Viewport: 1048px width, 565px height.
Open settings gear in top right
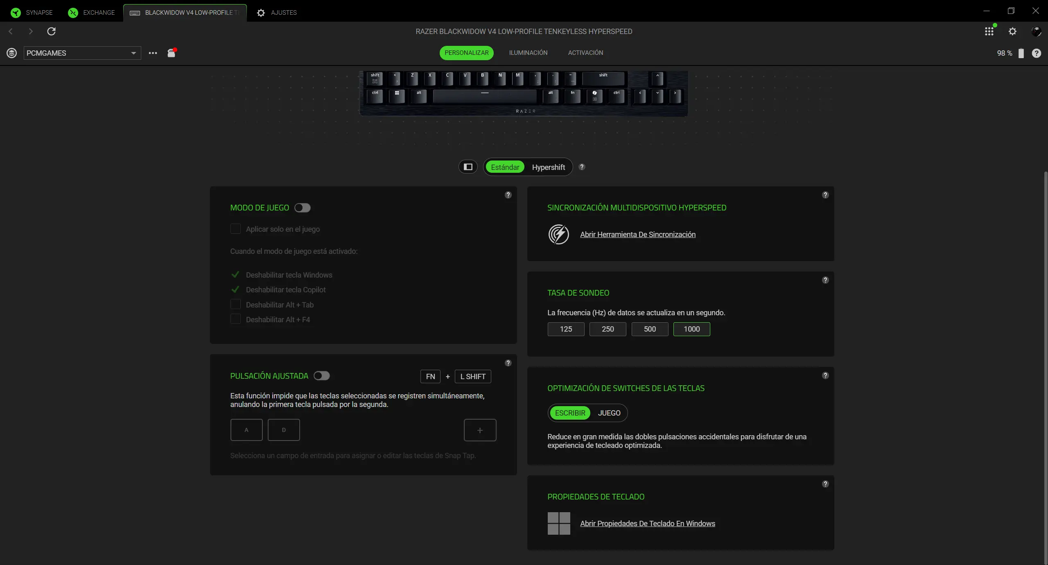[x=1012, y=31]
